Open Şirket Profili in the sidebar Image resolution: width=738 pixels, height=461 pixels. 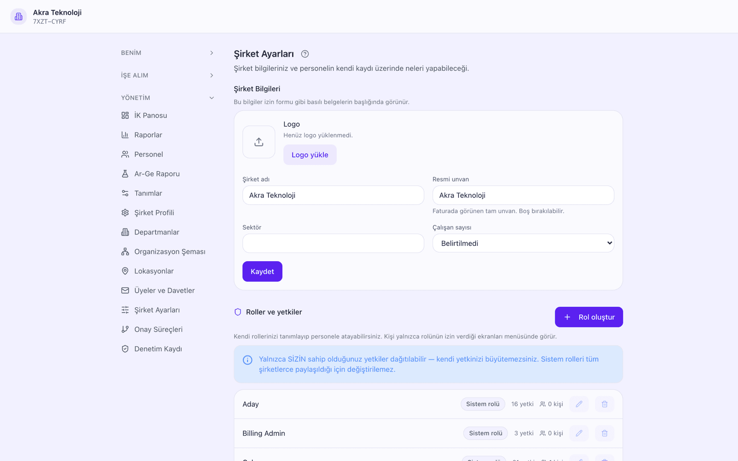coord(168,213)
